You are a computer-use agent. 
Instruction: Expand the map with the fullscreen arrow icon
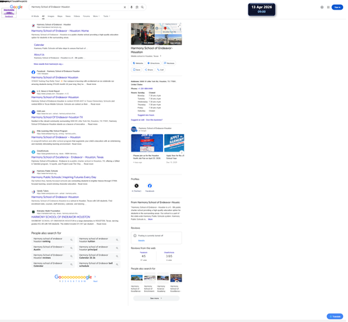pyautogui.click(x=180, y=25)
